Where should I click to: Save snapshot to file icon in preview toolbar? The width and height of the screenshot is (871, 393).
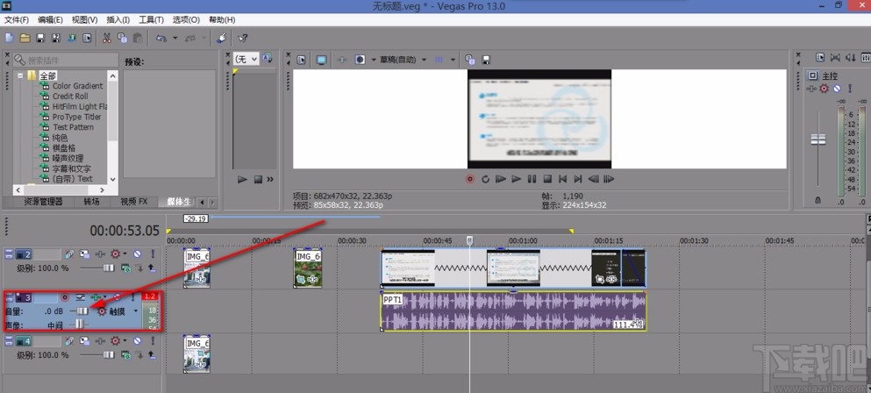(485, 60)
